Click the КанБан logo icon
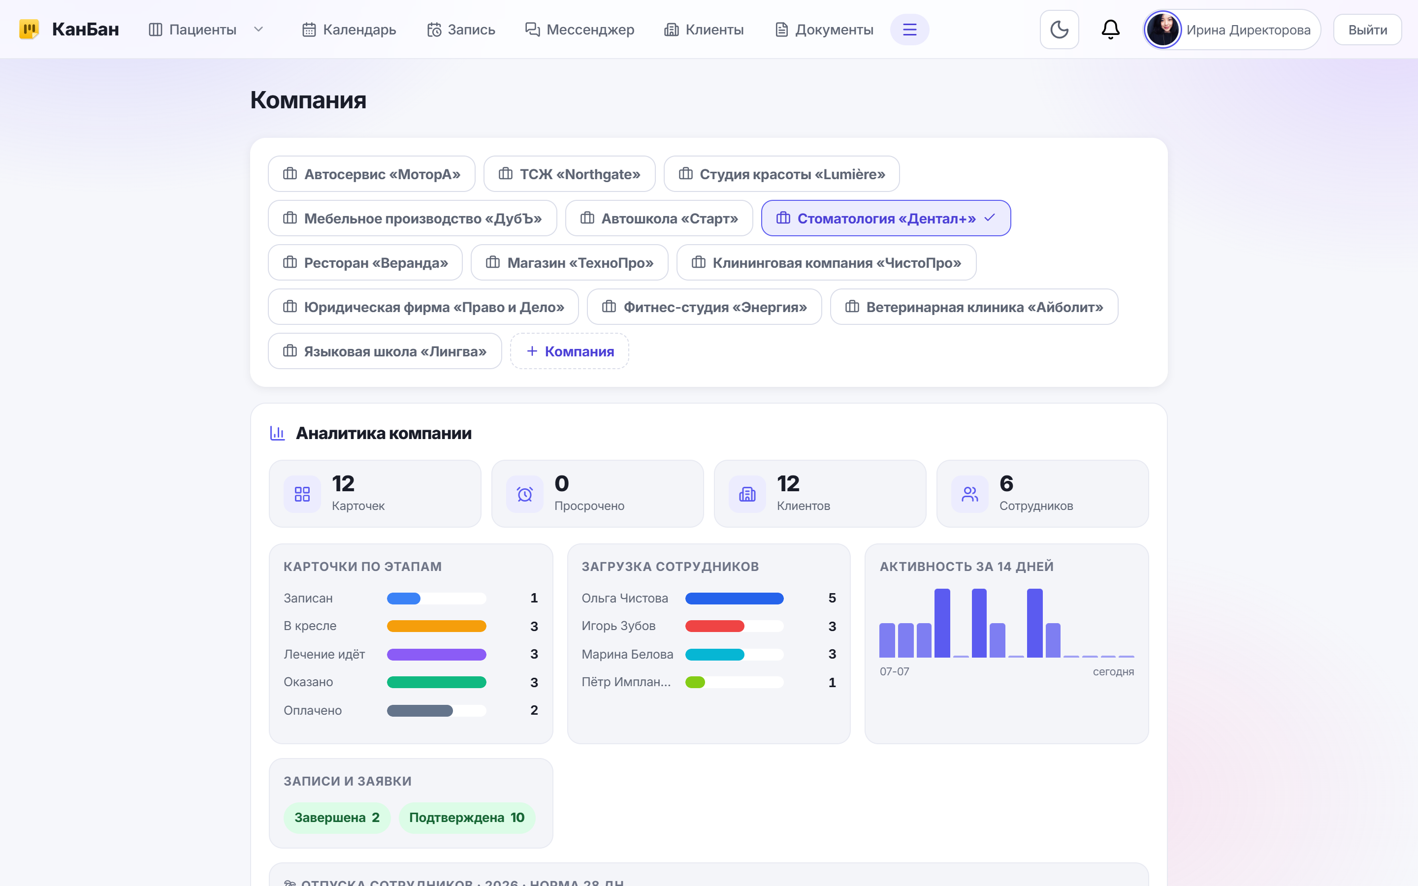The image size is (1418, 886). [x=30, y=29]
